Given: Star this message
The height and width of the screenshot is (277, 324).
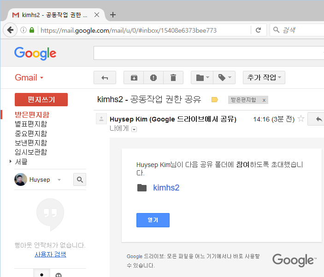Looking at the screenshot, I should pos(301,119).
